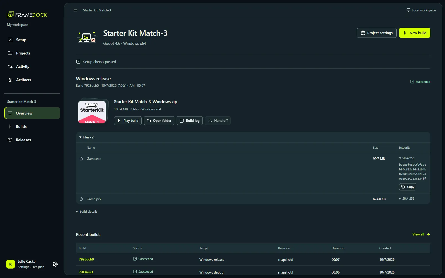The height and width of the screenshot is (278, 445).
Task: Click the 99.7 MB size value
Action: (x=379, y=159)
